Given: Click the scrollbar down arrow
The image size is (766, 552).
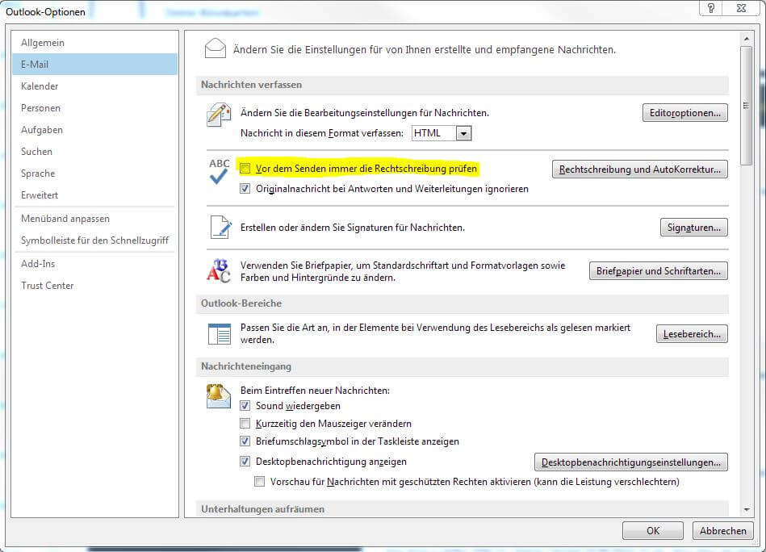Looking at the screenshot, I should point(746,509).
